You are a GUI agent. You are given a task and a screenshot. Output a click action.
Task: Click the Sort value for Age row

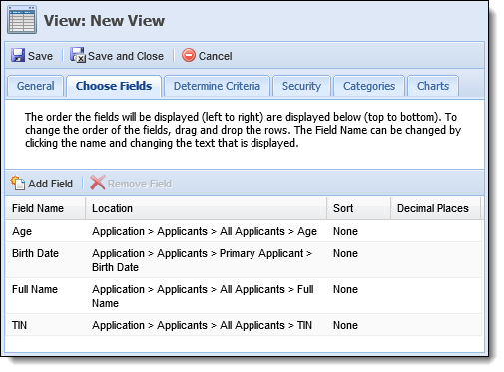345,231
